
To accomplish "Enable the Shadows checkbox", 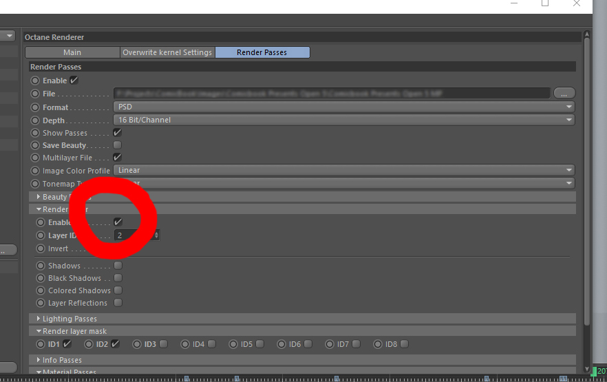I will point(118,266).
